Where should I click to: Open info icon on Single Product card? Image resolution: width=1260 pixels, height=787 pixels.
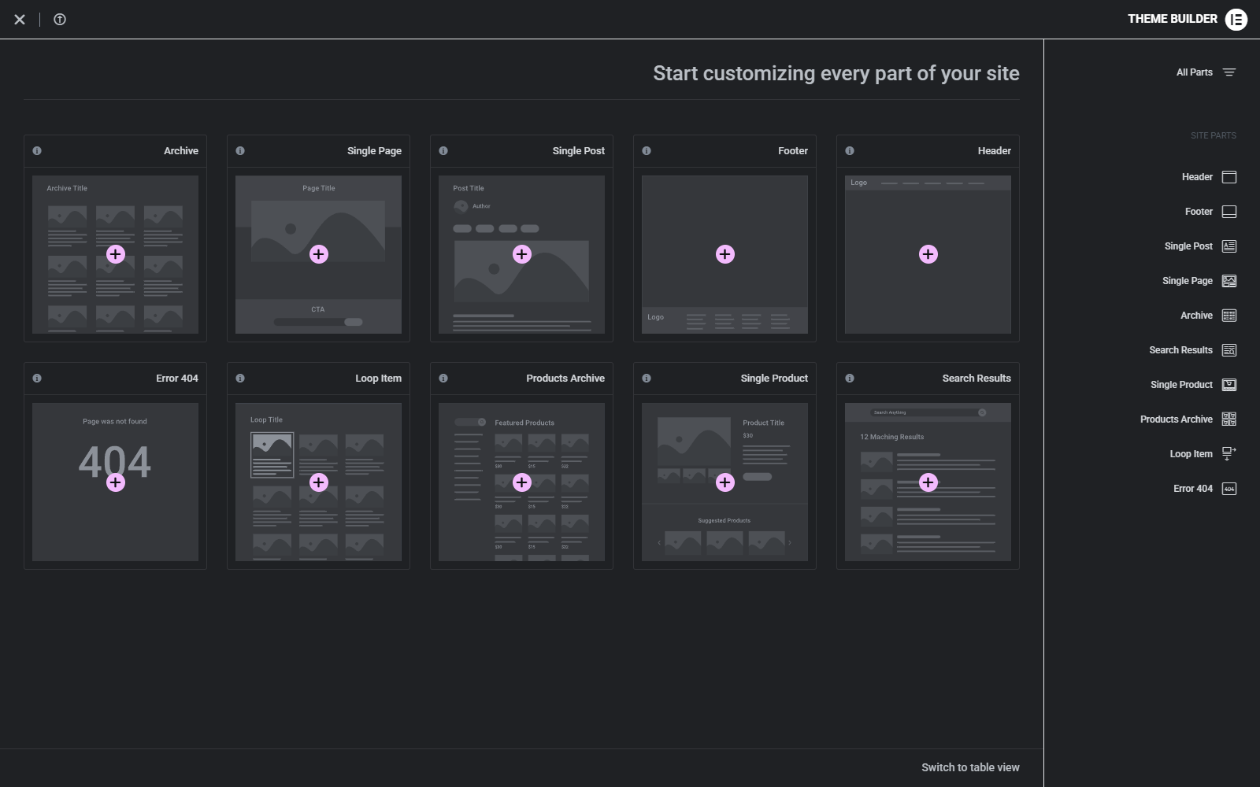647,379
